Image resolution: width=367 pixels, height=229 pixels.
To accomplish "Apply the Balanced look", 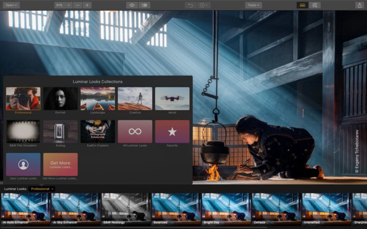I will coord(176,209).
